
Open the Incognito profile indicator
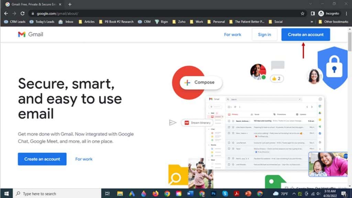[329, 13]
